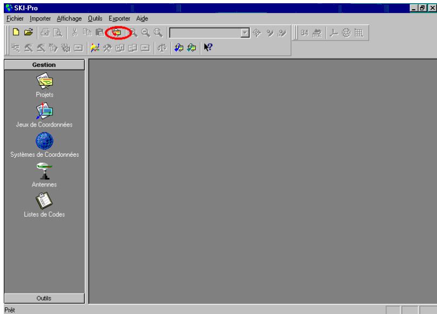Open the Exporter menu
This screenshot has height=314, width=437.
[x=119, y=18]
